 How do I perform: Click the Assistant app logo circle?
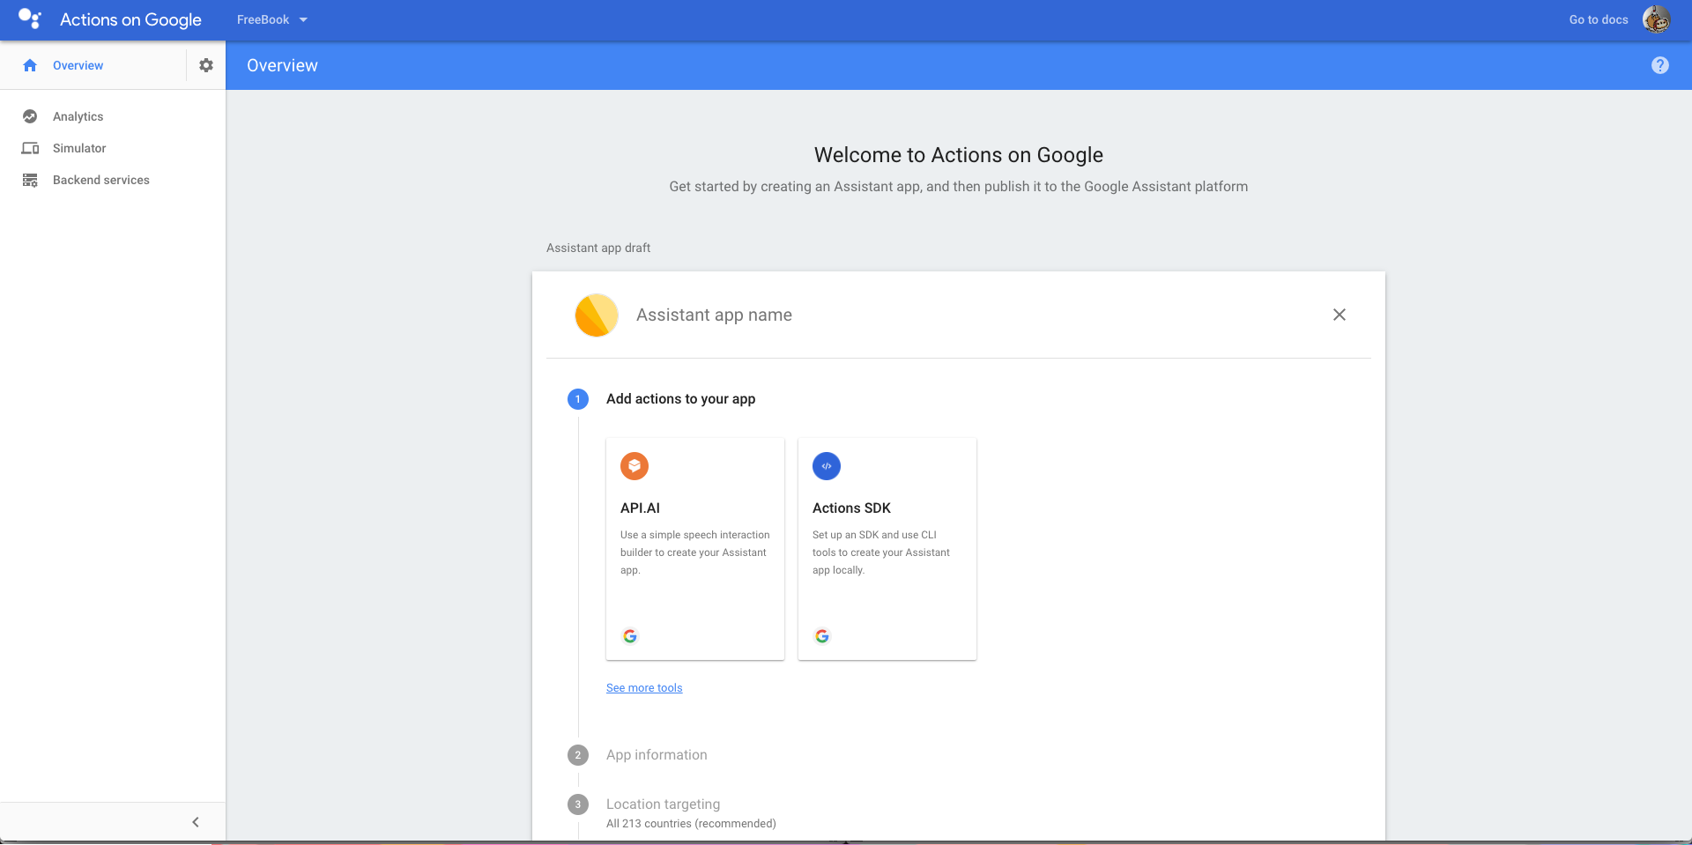pyautogui.click(x=597, y=315)
